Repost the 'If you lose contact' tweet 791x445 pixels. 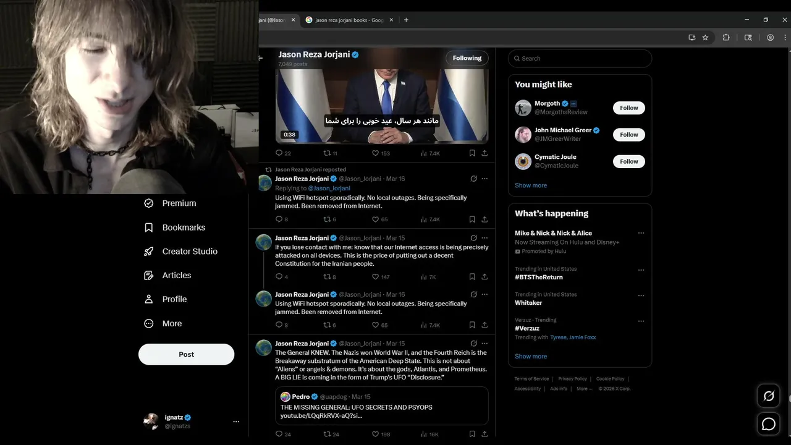pos(330,277)
